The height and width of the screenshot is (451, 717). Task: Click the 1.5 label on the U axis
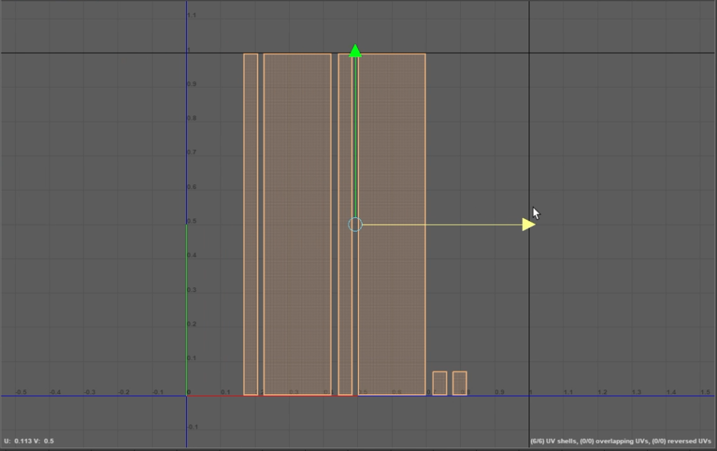pyautogui.click(x=705, y=392)
